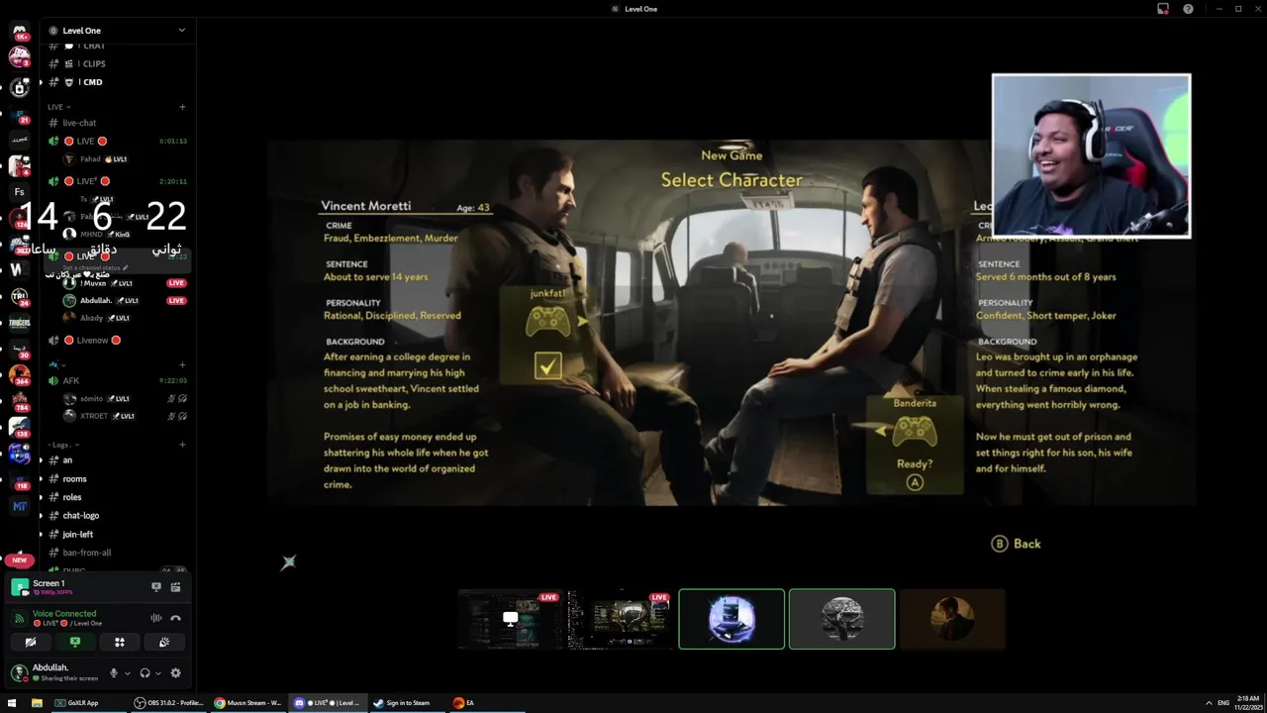
Task: Open the soundboard button
Action: (164, 643)
